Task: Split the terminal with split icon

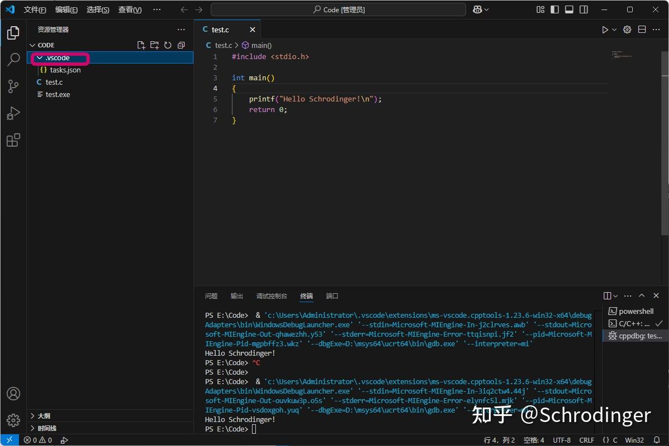Action: (608, 296)
